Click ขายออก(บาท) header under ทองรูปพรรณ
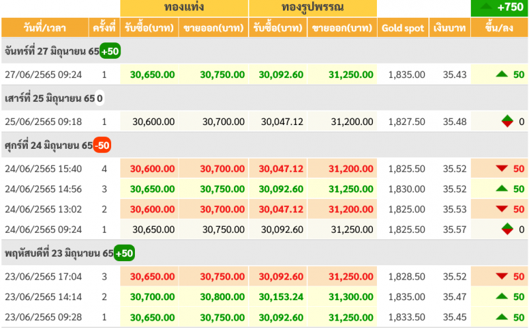The image size is (529, 328). coord(342,28)
